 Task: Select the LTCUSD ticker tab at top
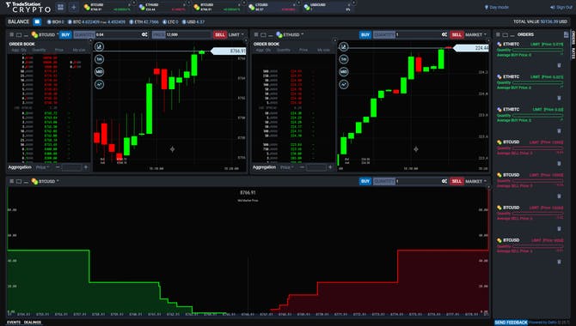pyautogui.click(x=273, y=7)
